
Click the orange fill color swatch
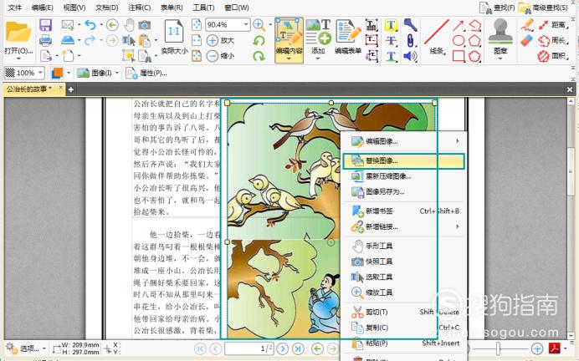click(57, 73)
